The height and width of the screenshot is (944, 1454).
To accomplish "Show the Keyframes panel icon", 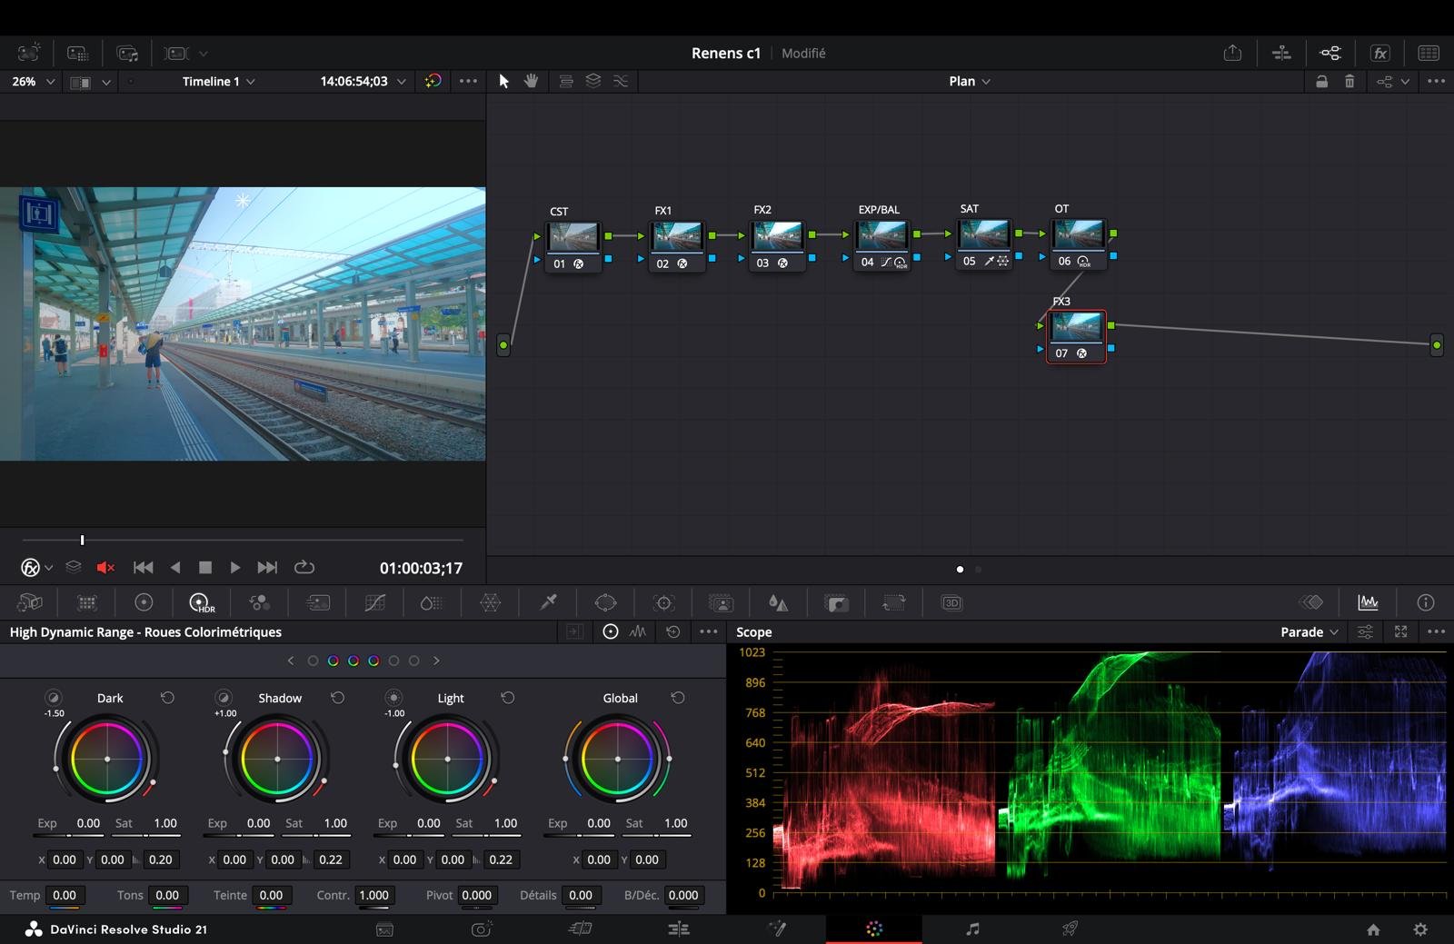I will click(1310, 602).
